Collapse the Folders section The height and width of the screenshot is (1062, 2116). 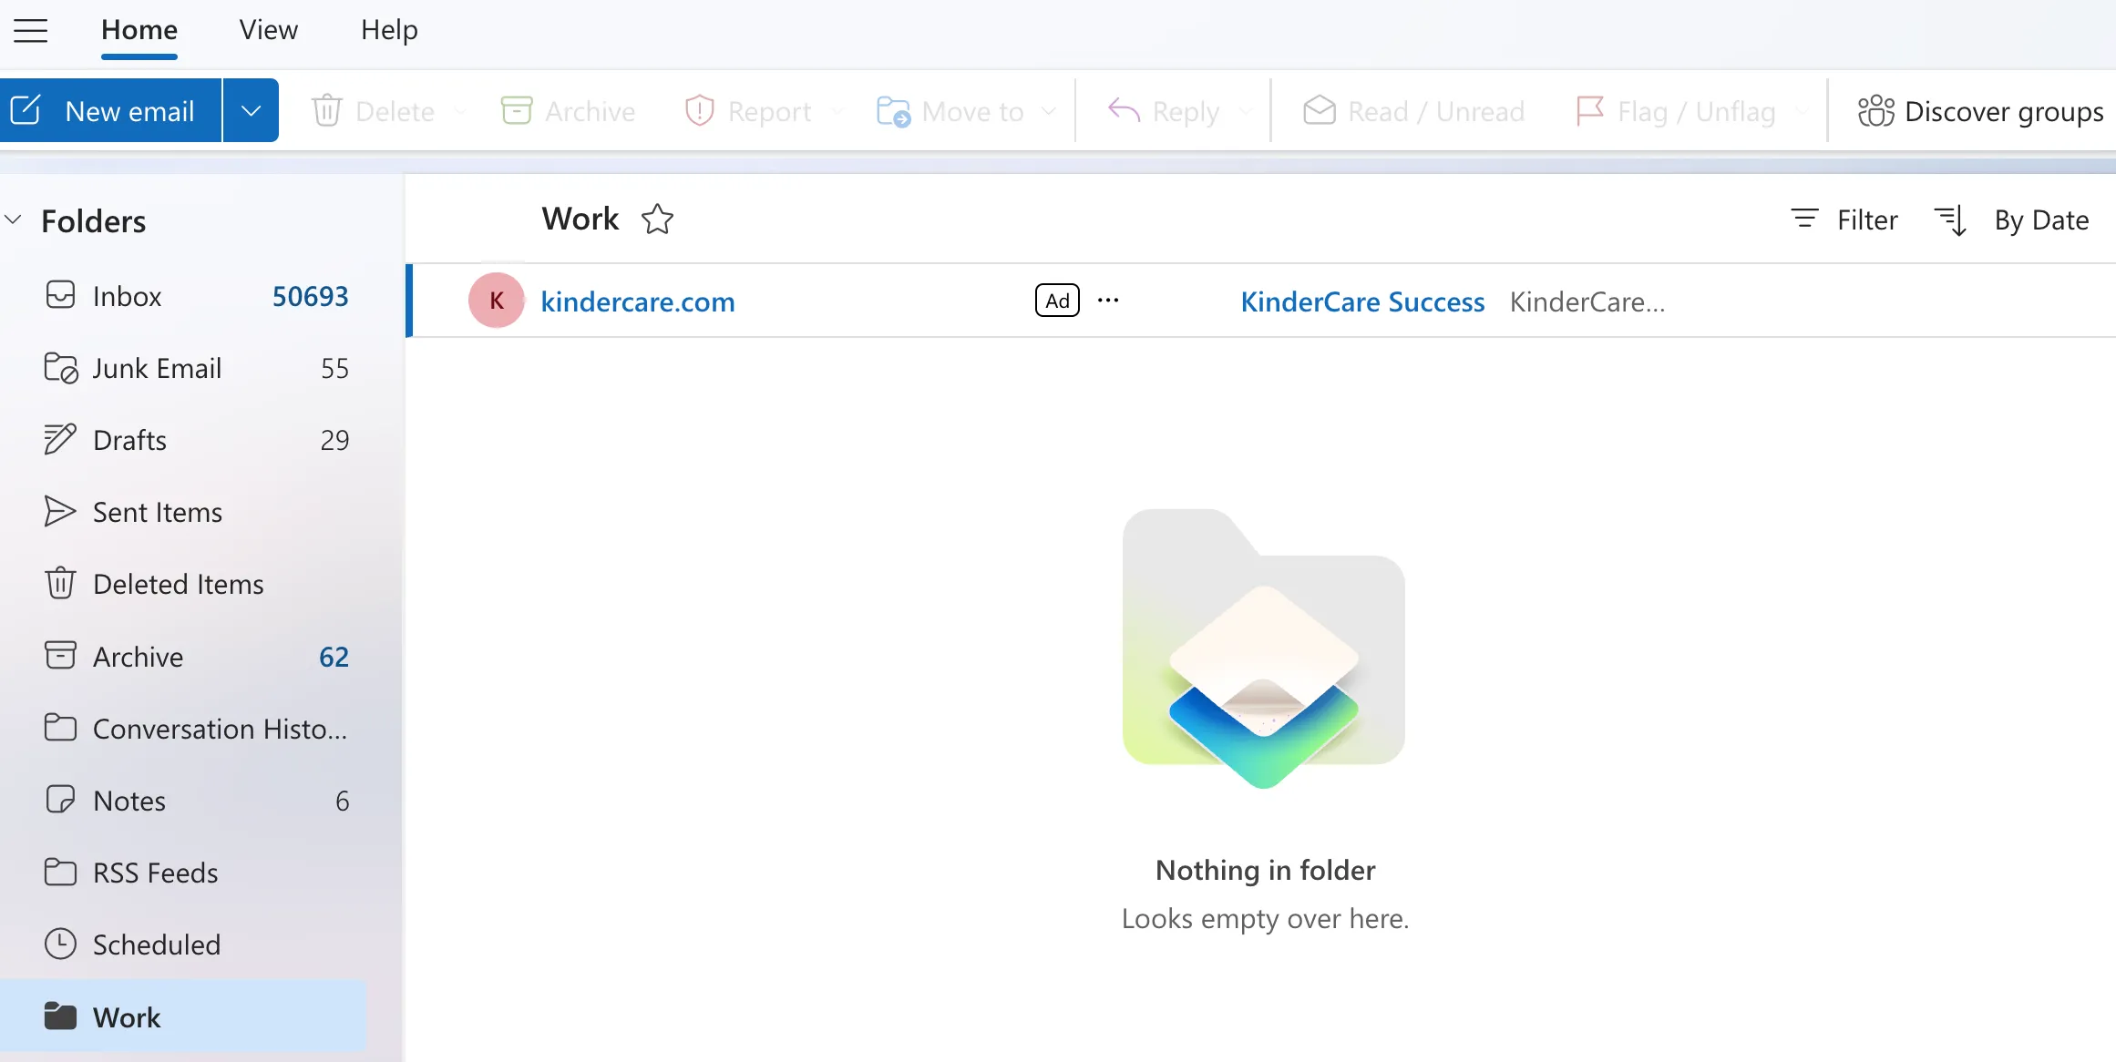[x=14, y=220]
